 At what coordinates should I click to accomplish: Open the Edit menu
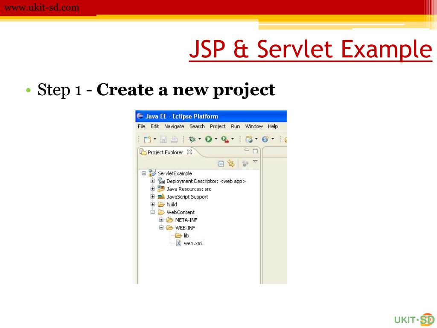(154, 126)
